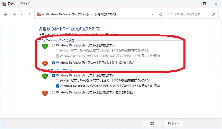Click the magnifier search icon
Viewport: 222px width, 129px height.
(213, 14)
